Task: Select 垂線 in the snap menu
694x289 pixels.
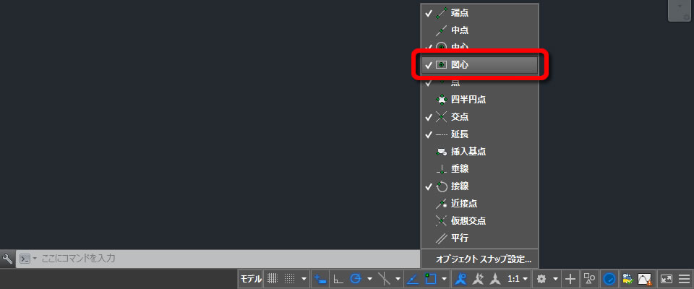Action: 479,168
